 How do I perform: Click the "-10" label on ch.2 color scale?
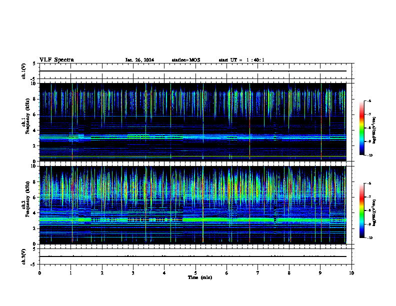coord(369,238)
